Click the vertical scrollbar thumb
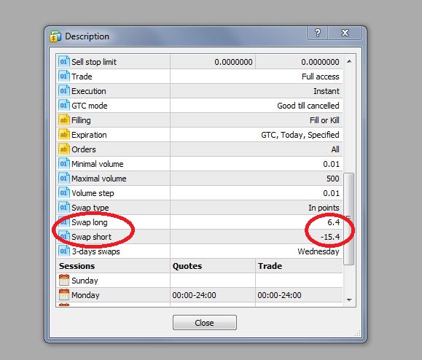The image size is (422, 360). tap(349, 219)
